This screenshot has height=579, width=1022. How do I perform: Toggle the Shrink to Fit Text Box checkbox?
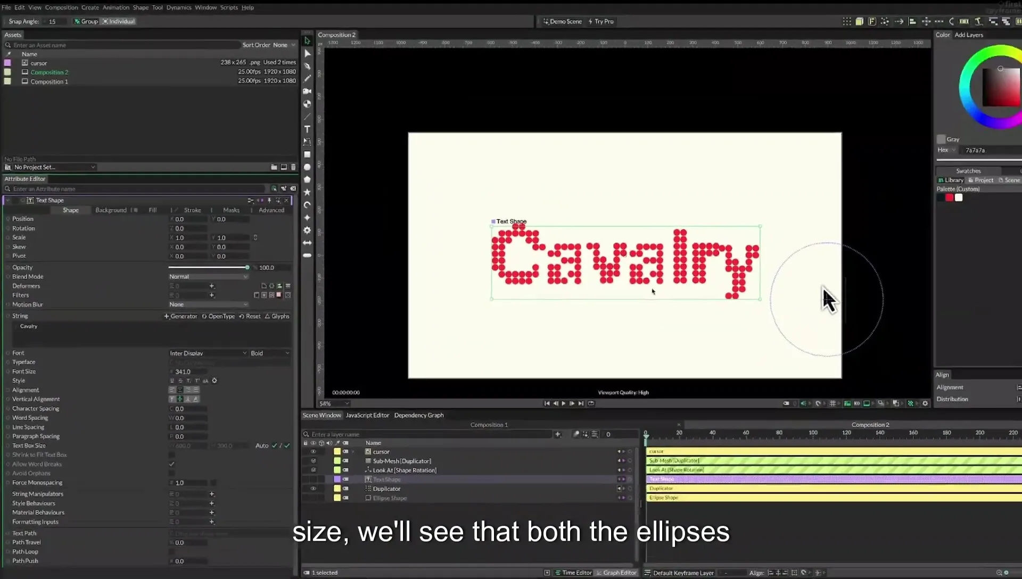click(172, 455)
